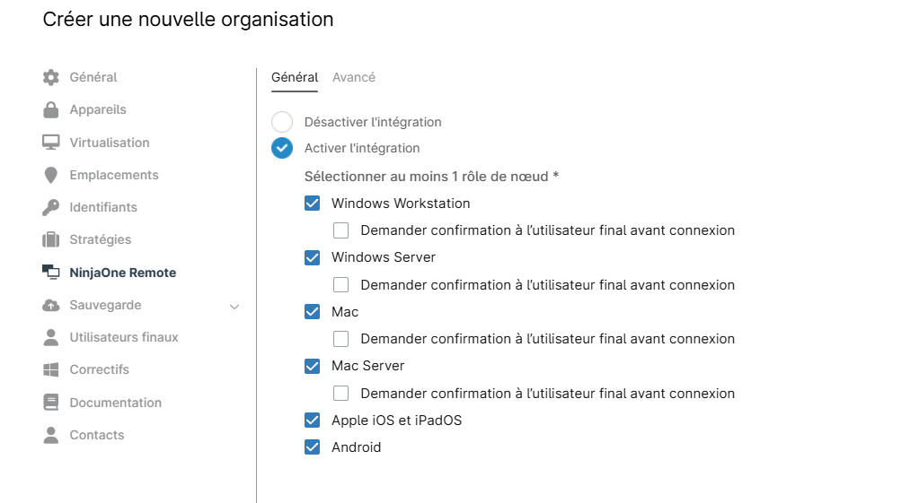Screen dimensions: 919x503
Task: Uncheck the Windows Workstation checkbox
Action: (313, 203)
